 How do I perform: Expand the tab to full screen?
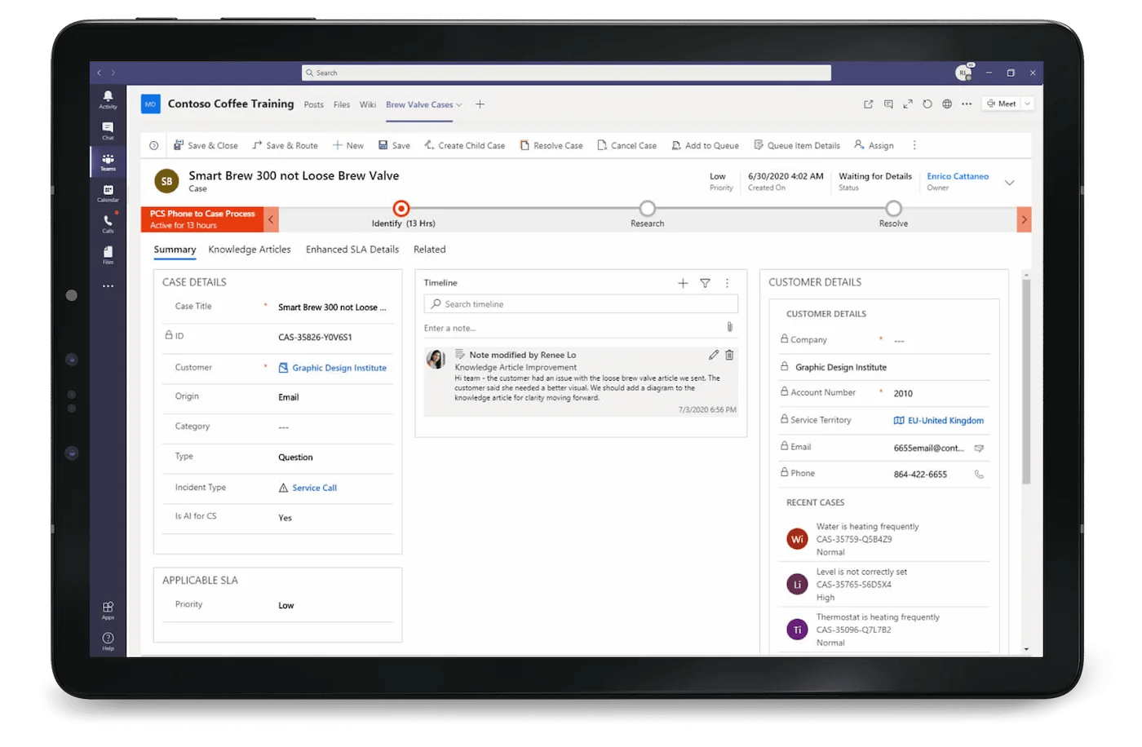908,104
